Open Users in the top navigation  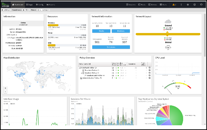point(163,5)
